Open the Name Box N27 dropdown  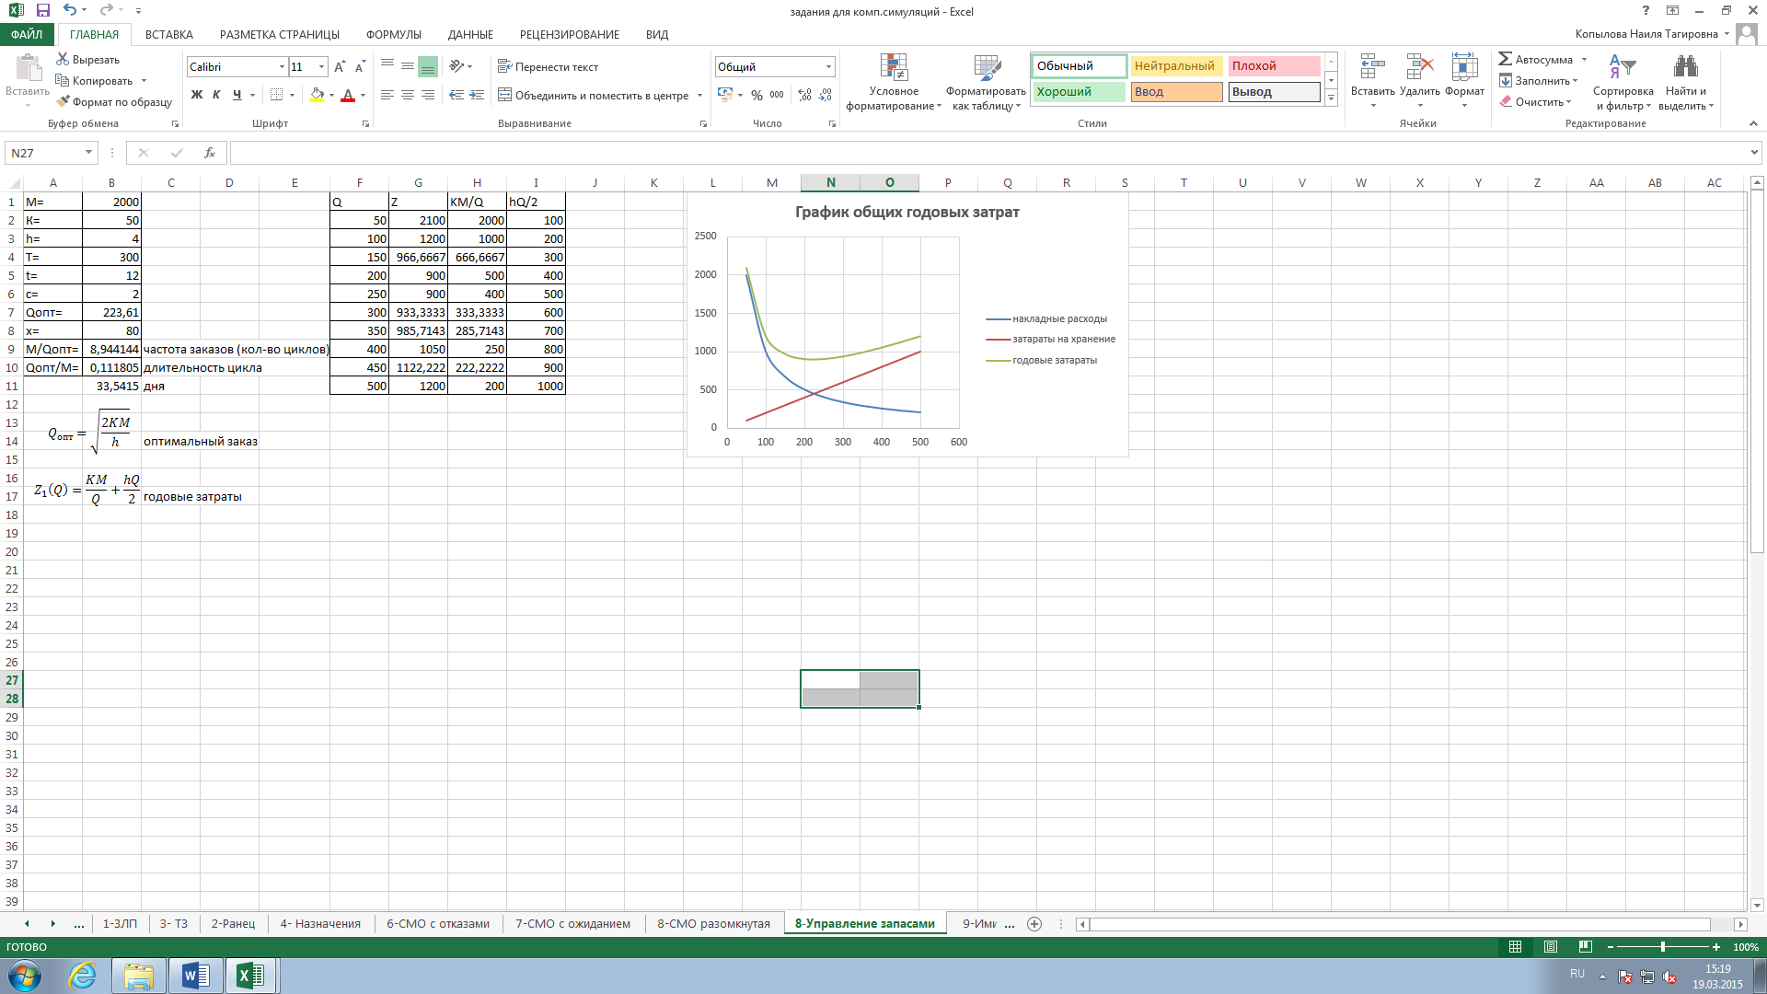(88, 153)
